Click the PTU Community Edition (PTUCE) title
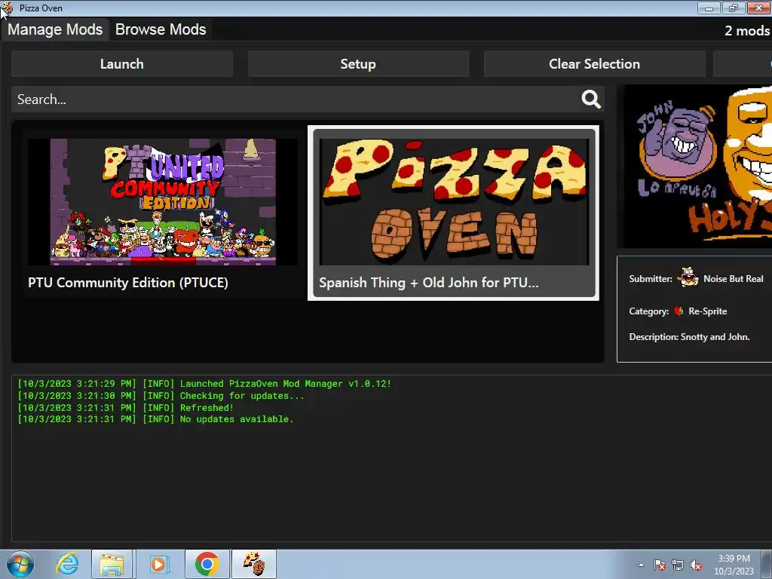This screenshot has width=772, height=579. click(x=128, y=283)
